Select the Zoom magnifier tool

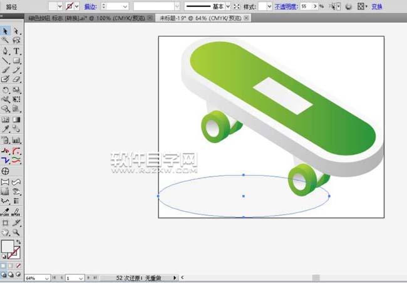pyautogui.click(x=16, y=232)
